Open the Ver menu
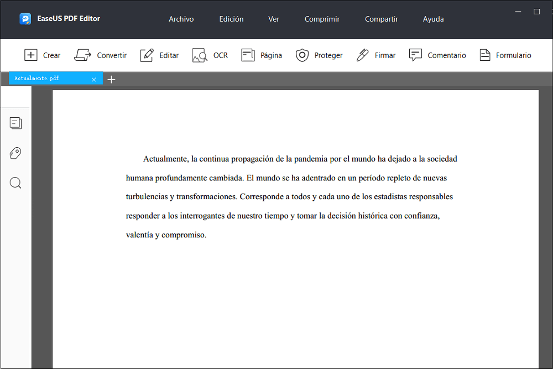 [x=274, y=19]
